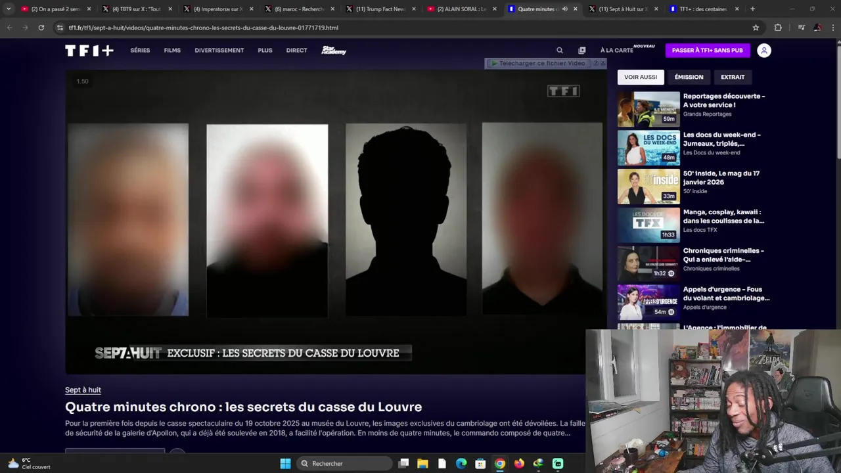Select the EXTRAIT tab
This screenshot has width=841, height=473.
coord(733,77)
